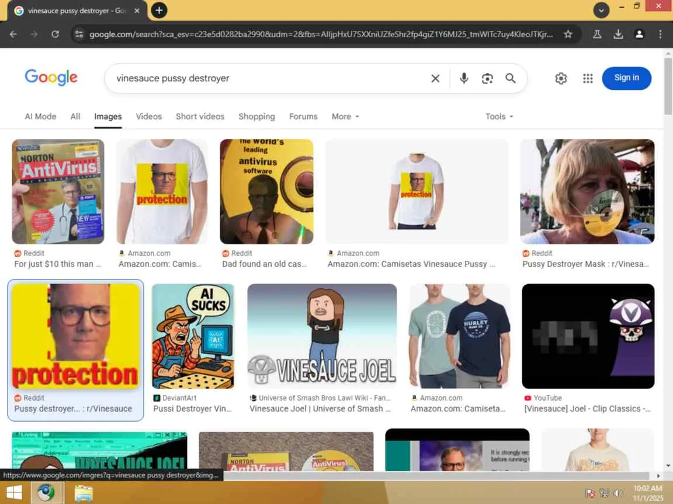Image resolution: width=673 pixels, height=504 pixels.
Task: Open 'Pussy Destroyer Mask' Reddit link
Action: [585, 264]
